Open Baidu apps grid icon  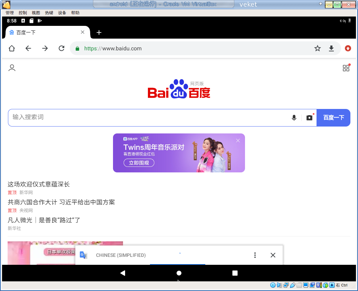click(346, 68)
